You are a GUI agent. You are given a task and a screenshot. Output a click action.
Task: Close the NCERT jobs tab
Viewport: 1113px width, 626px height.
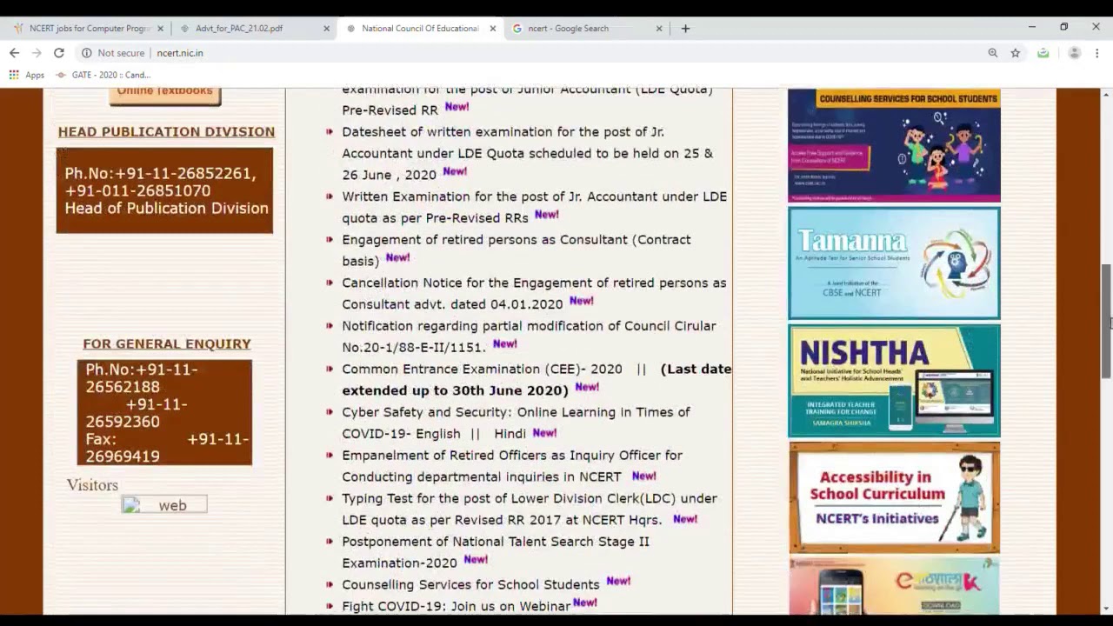[160, 29]
